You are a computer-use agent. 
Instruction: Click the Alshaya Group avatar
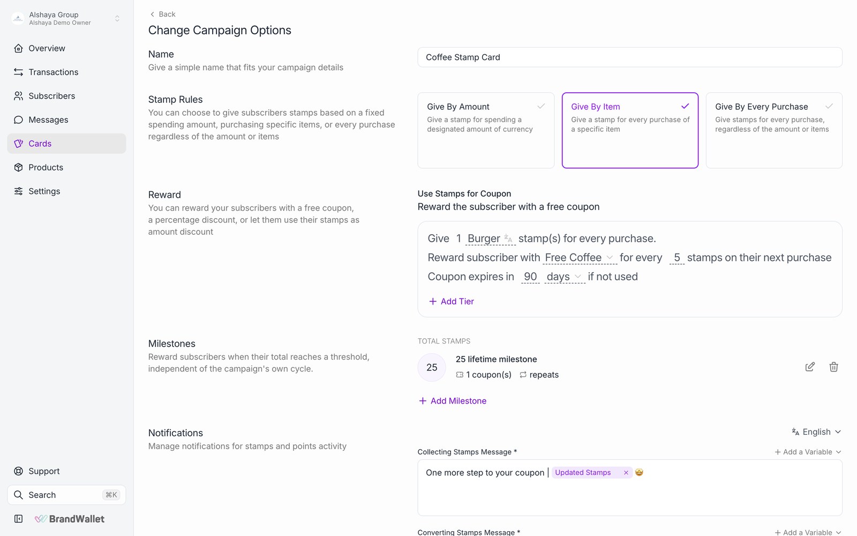tap(18, 18)
